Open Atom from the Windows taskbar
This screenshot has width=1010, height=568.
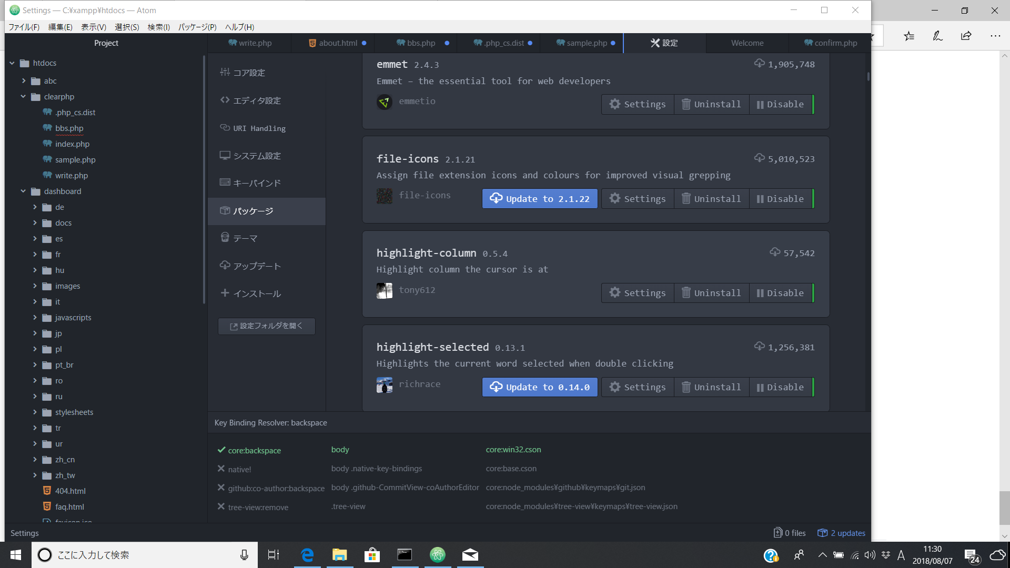tap(438, 554)
